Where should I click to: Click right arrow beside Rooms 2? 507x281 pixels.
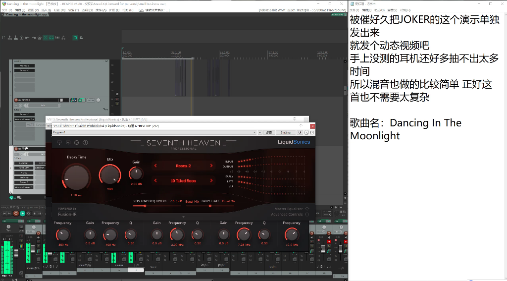click(x=211, y=166)
